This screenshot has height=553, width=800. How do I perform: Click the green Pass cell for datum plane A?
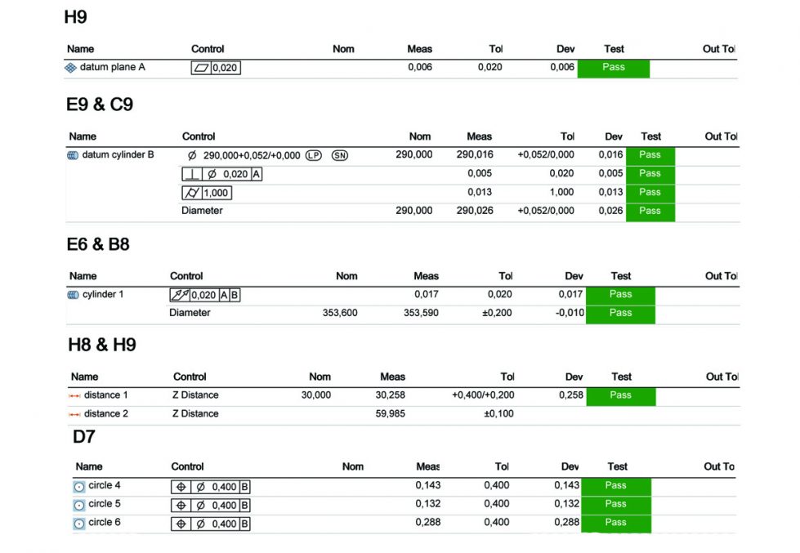click(613, 68)
